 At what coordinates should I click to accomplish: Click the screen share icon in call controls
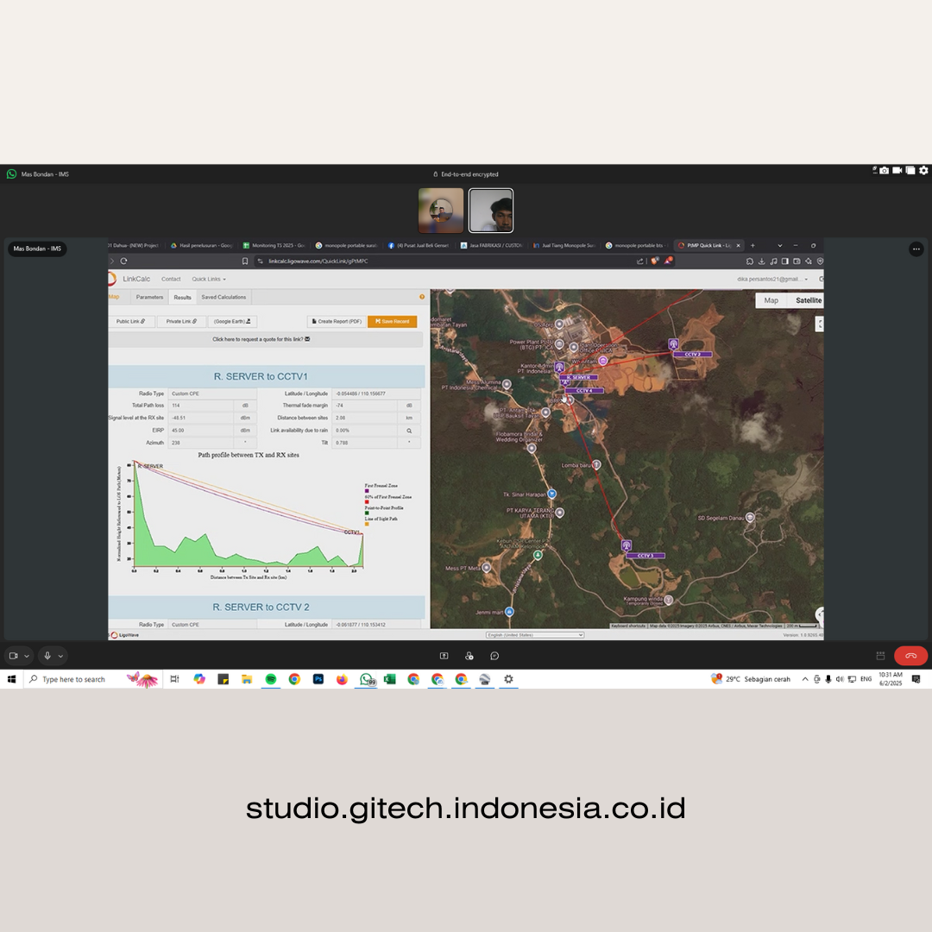point(444,656)
